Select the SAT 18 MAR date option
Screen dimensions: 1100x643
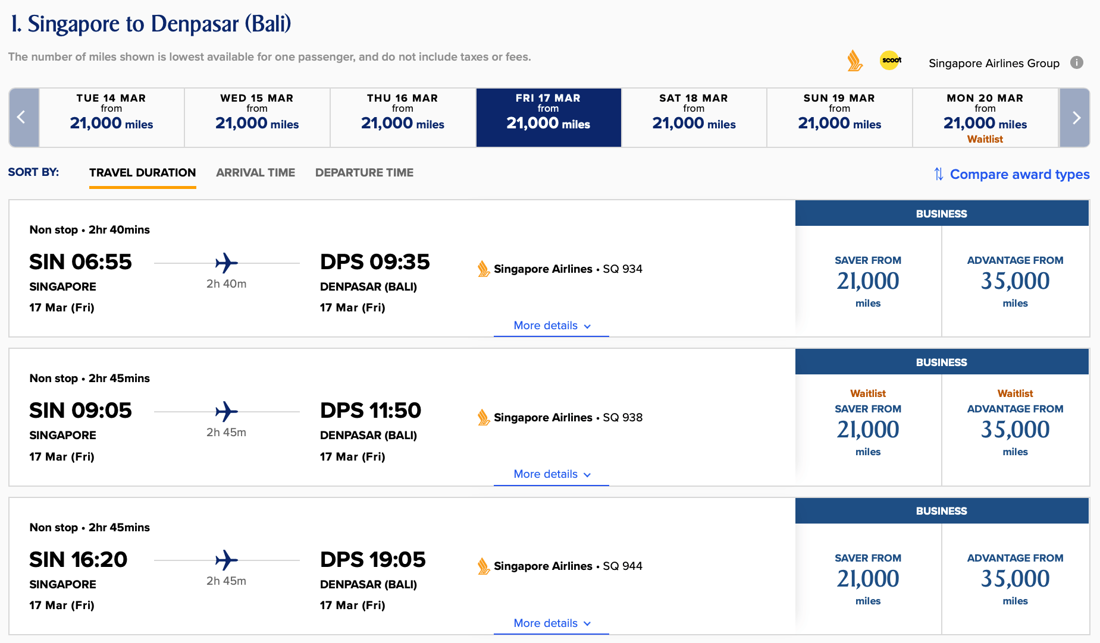693,117
